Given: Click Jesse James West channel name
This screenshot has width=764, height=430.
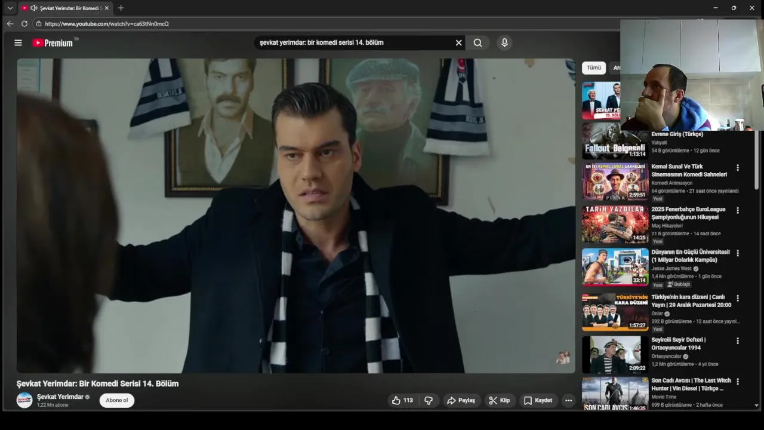Looking at the screenshot, I should click(x=671, y=268).
